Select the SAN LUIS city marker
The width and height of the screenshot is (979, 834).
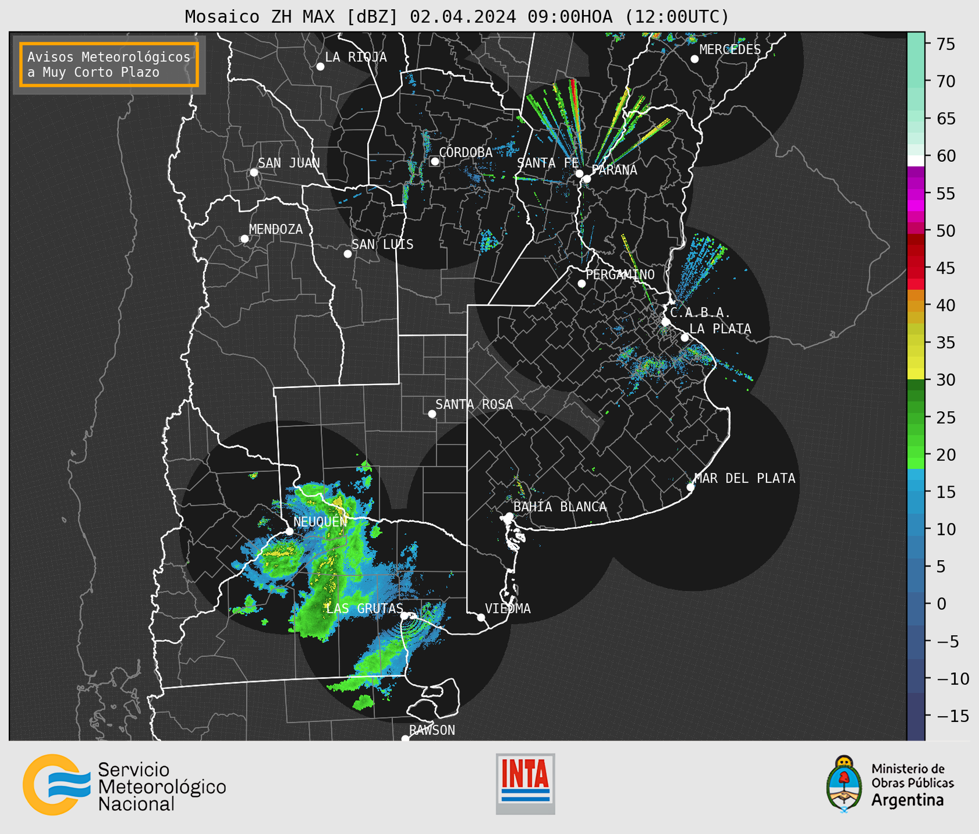pos(348,254)
